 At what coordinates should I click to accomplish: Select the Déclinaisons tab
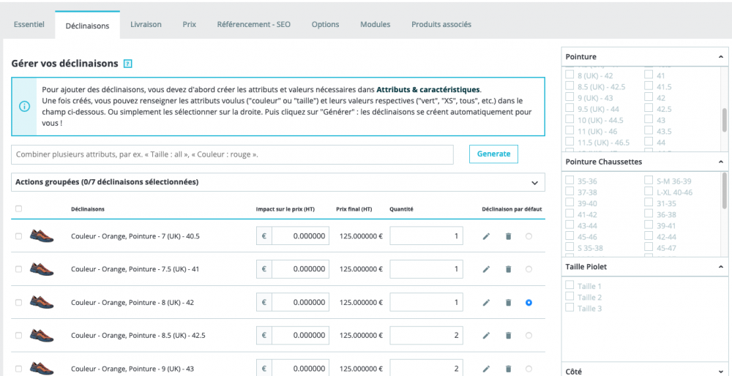pos(87,26)
